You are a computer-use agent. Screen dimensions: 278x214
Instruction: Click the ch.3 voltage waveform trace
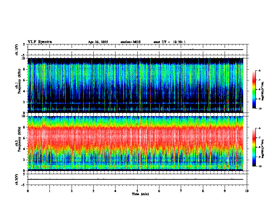[135, 179]
